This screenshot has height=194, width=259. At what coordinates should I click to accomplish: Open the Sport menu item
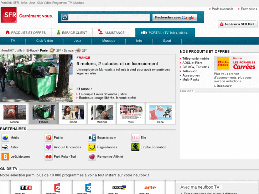pyautogui.click(x=167, y=41)
